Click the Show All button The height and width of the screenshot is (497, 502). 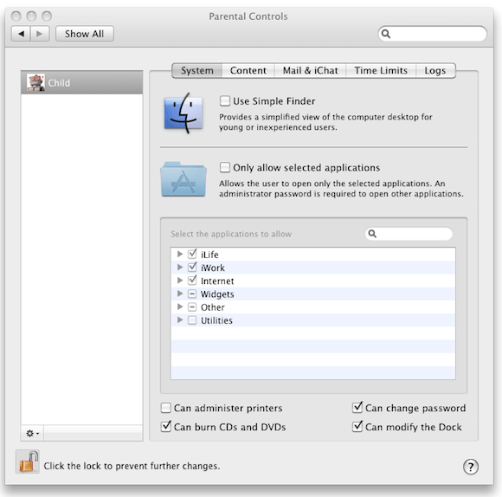85,34
